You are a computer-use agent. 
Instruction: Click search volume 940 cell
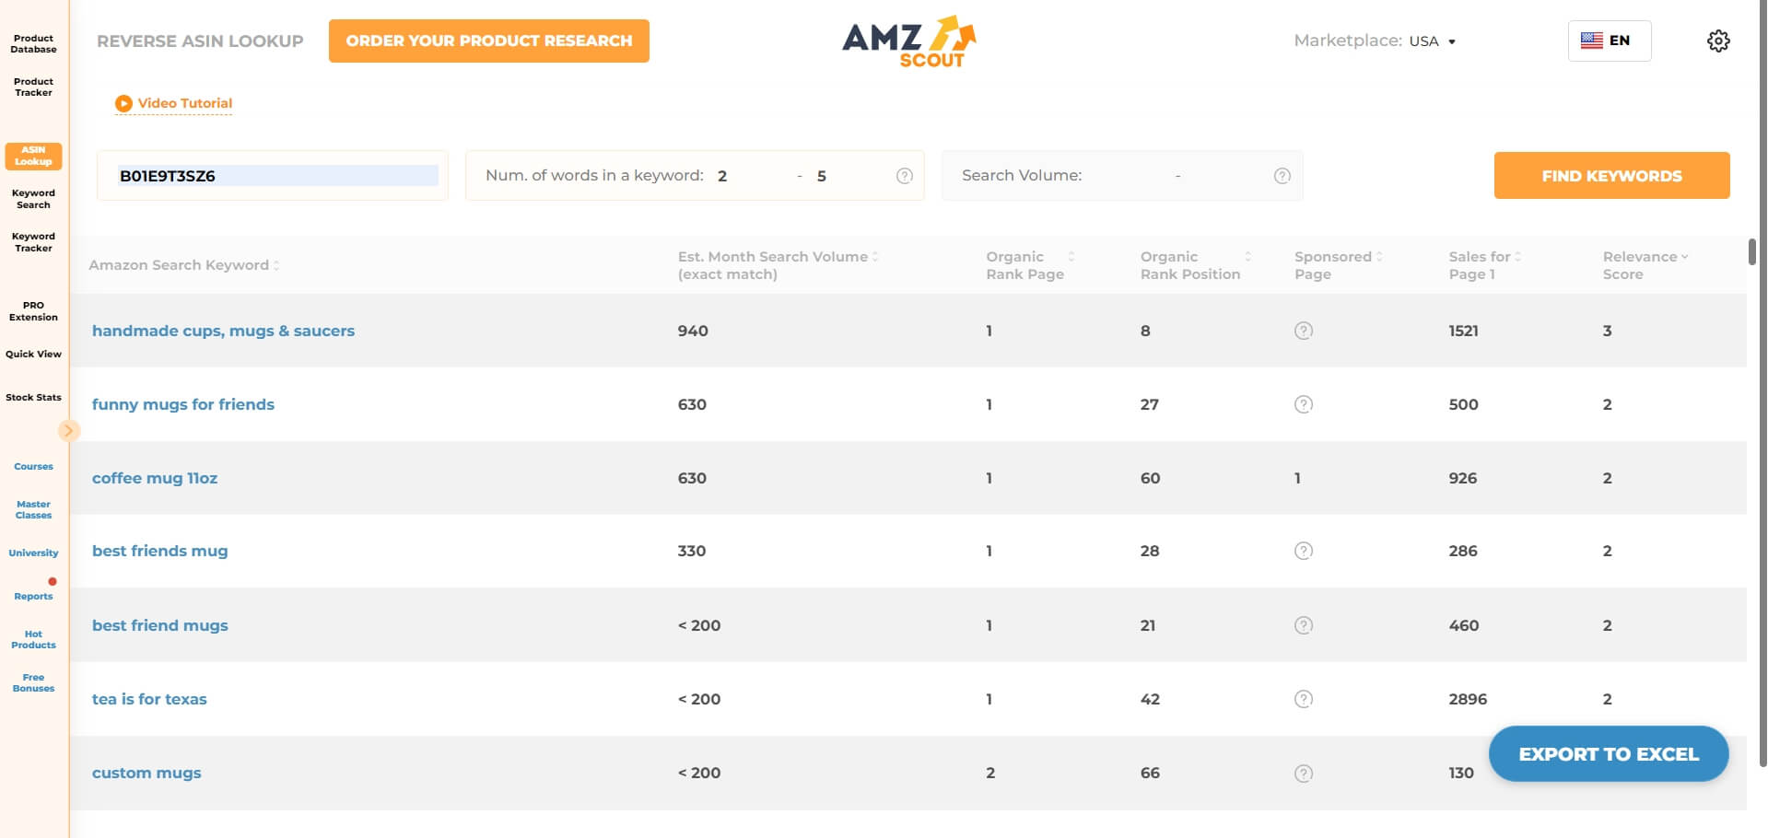693,331
